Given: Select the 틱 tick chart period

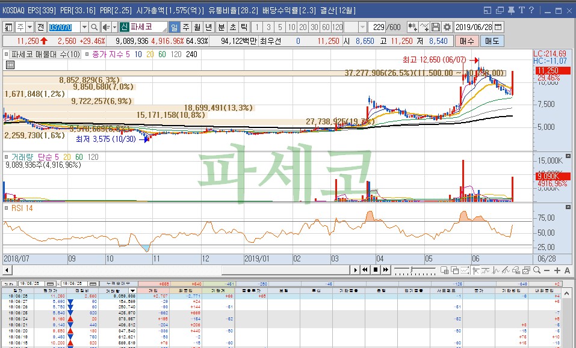Looking at the screenshot, I should [244, 27].
